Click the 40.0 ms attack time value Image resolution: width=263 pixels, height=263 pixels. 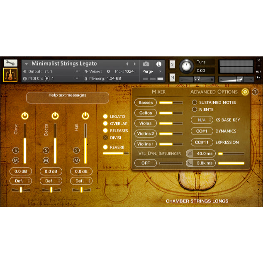click(205, 153)
